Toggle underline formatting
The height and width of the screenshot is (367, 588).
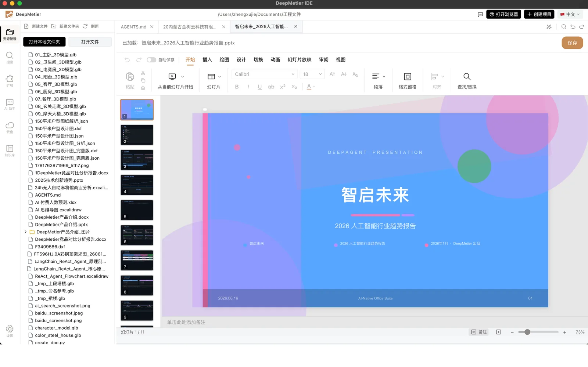[260, 87]
